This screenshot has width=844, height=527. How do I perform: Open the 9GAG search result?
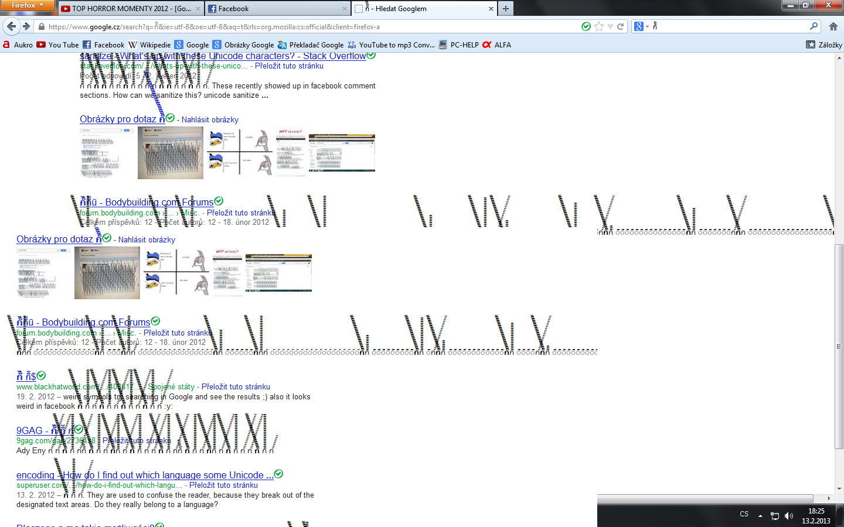45,430
